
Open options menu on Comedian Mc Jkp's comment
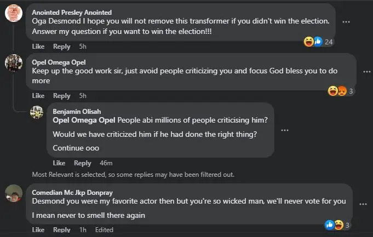pos(362,203)
